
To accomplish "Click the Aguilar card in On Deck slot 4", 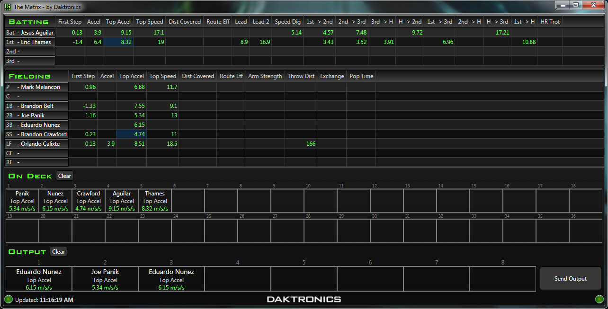I will coord(121,201).
